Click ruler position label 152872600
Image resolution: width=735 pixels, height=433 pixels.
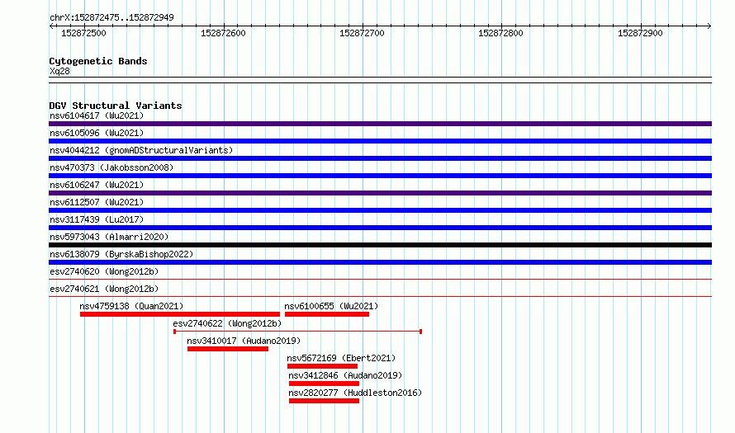(223, 33)
